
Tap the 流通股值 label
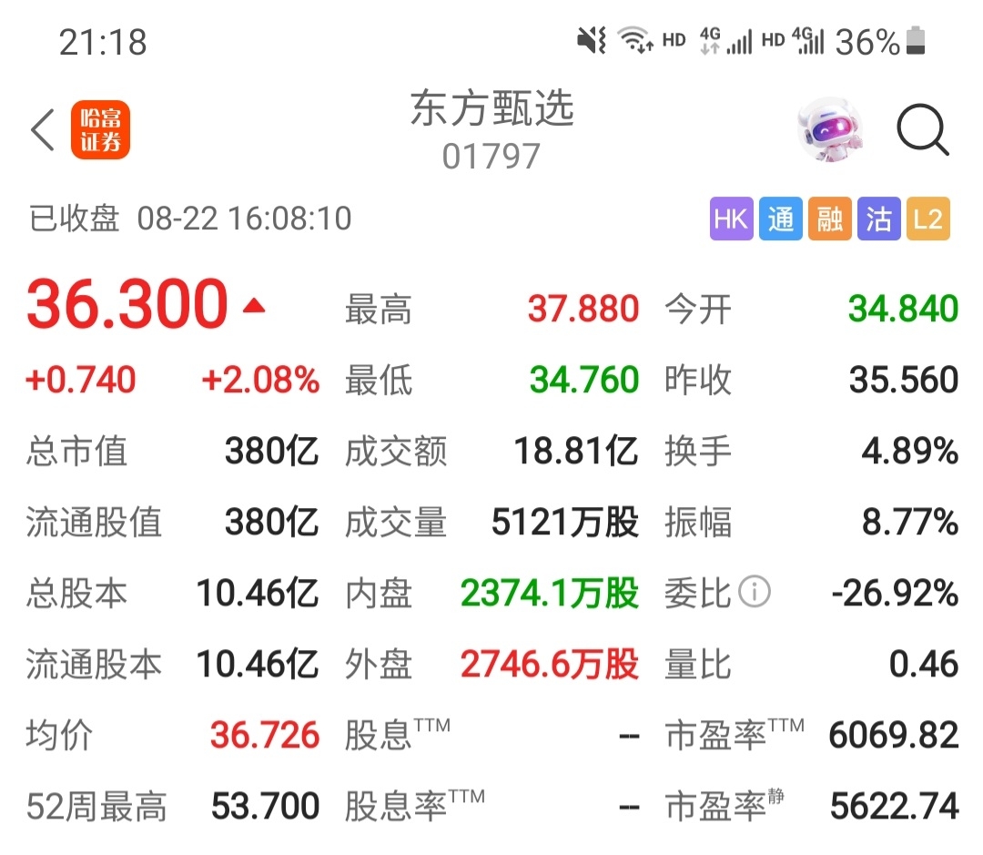tap(94, 522)
